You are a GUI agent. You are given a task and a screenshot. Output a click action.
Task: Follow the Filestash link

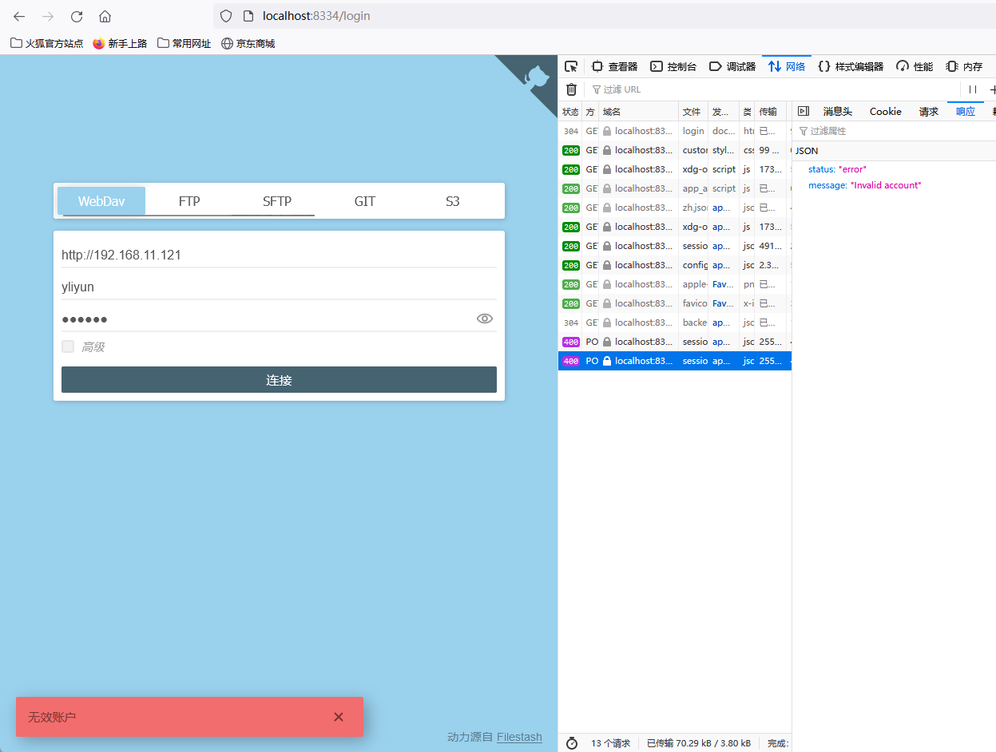click(519, 737)
